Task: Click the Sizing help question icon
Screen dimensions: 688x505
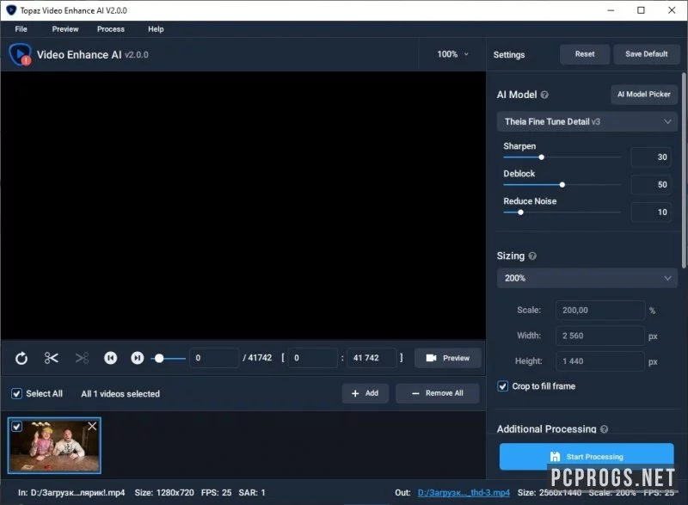Action: point(532,256)
